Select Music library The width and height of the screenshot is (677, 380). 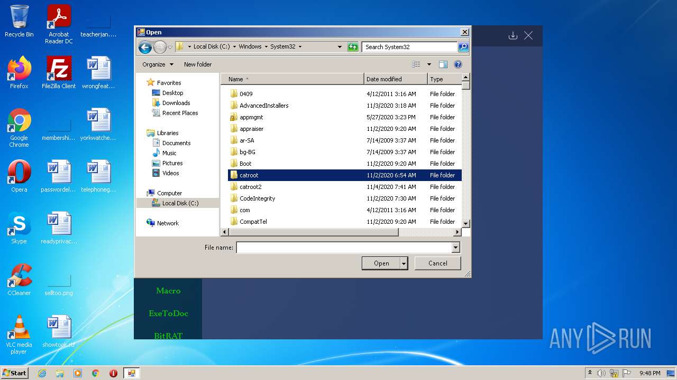tap(169, 153)
